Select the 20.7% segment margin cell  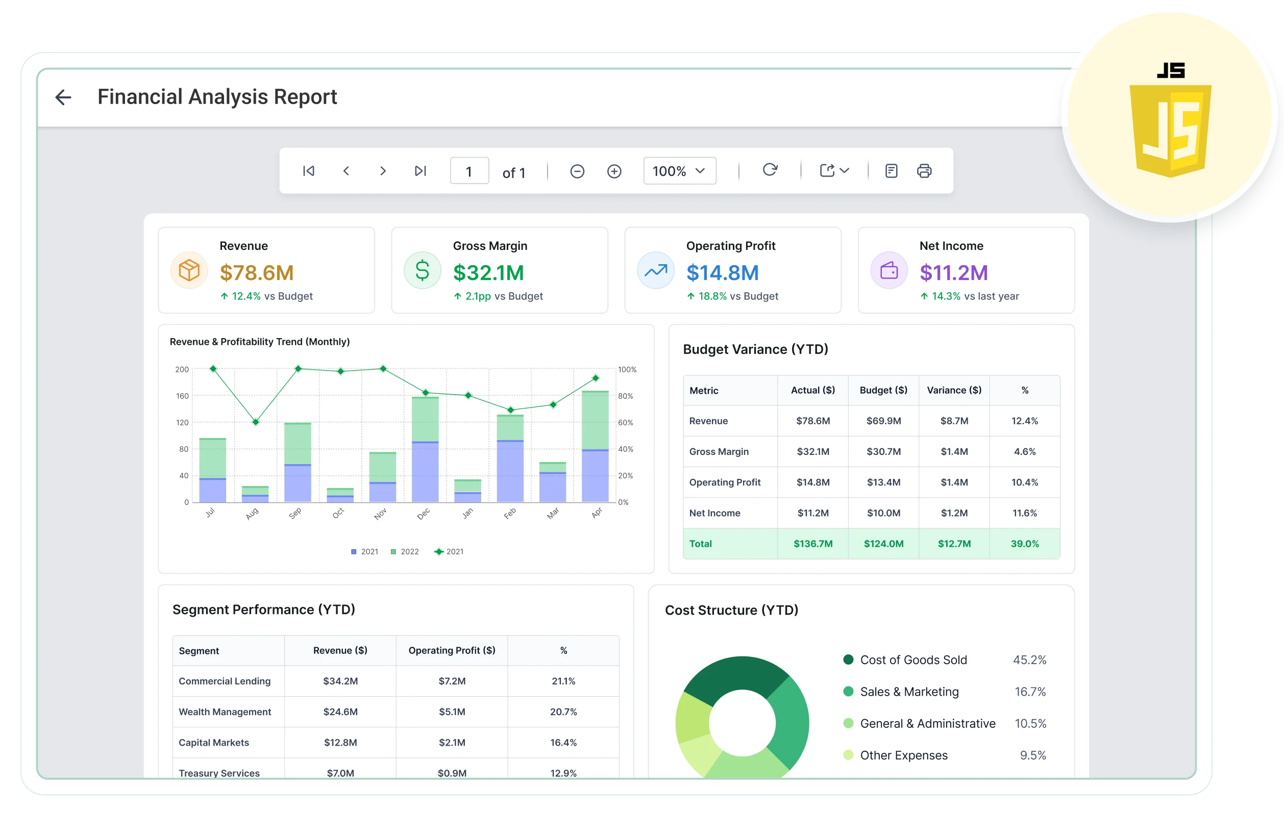(x=563, y=712)
